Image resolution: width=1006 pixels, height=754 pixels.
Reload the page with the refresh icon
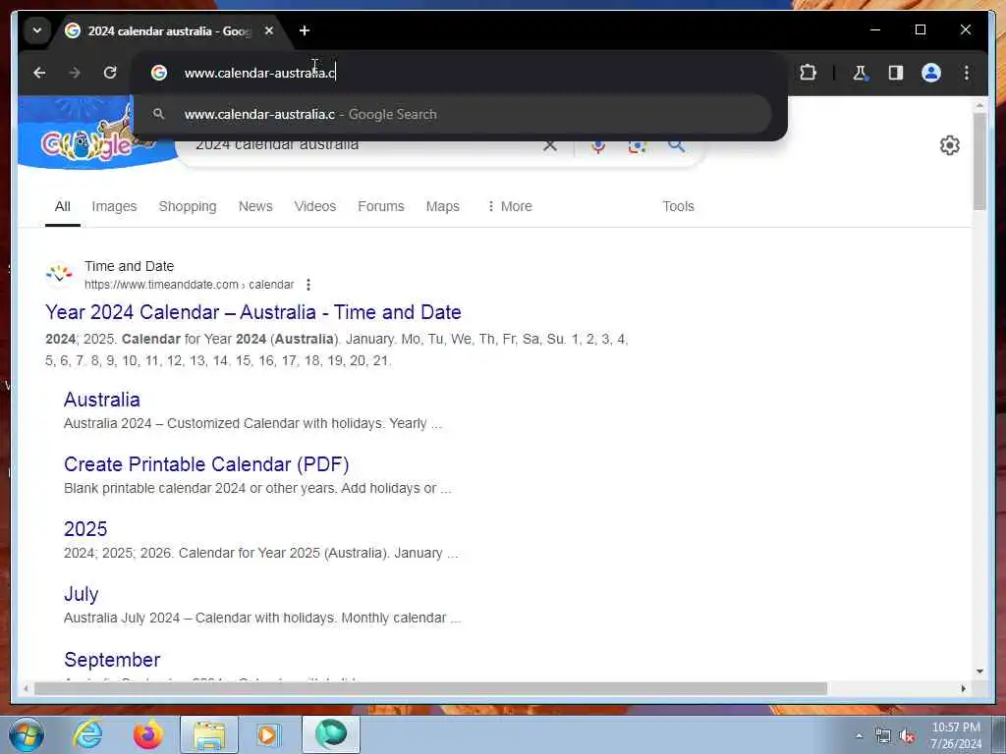click(x=110, y=73)
